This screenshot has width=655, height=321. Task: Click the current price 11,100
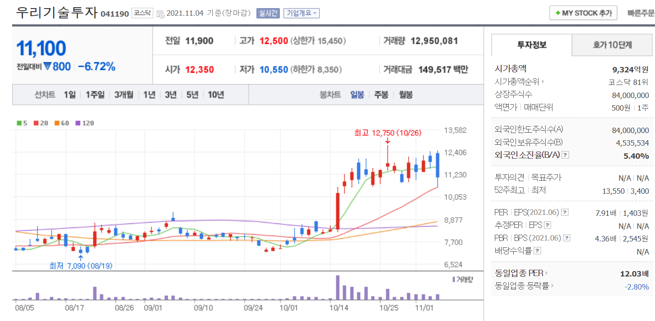tap(41, 48)
